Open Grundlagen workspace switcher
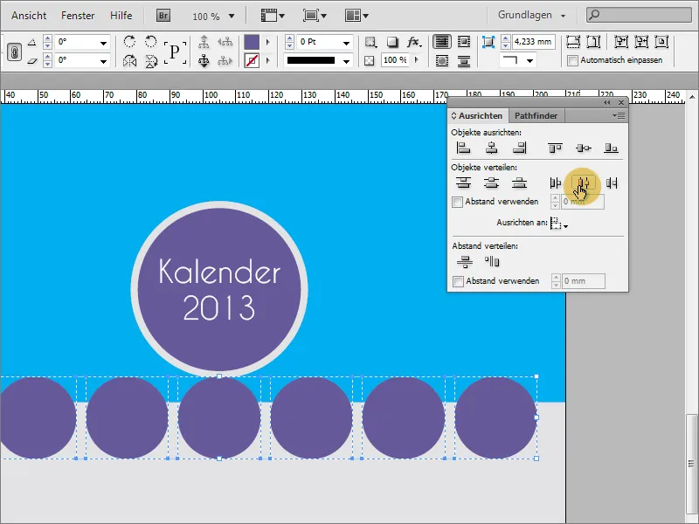The image size is (699, 524). [531, 15]
